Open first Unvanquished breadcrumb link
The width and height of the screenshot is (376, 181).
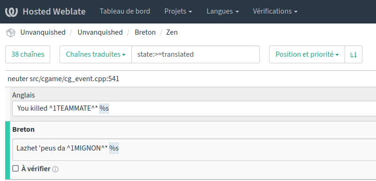[x=43, y=32]
